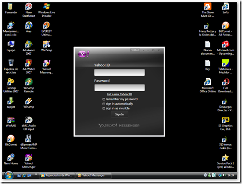Open the Nuevo documento file icon
Screen dimensions: 242x184
[x=207, y=47]
